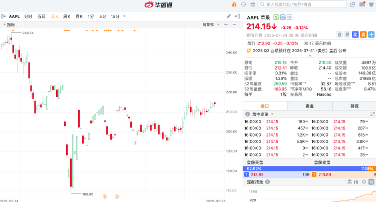Click ask price 213.89 row
The image size is (376, 202).
click(x=343, y=174)
